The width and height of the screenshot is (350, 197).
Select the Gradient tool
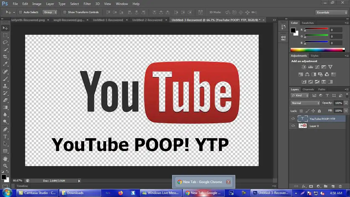pyautogui.click(x=5, y=107)
